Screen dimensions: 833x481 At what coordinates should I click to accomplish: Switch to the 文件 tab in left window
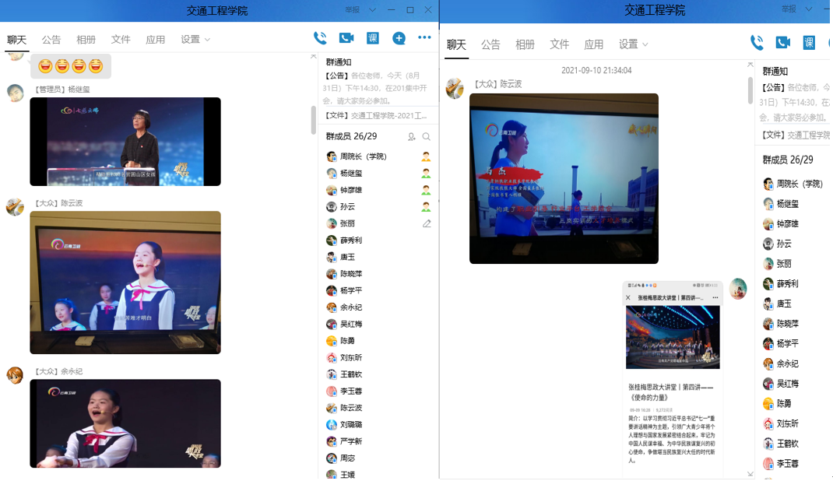pyautogui.click(x=121, y=39)
